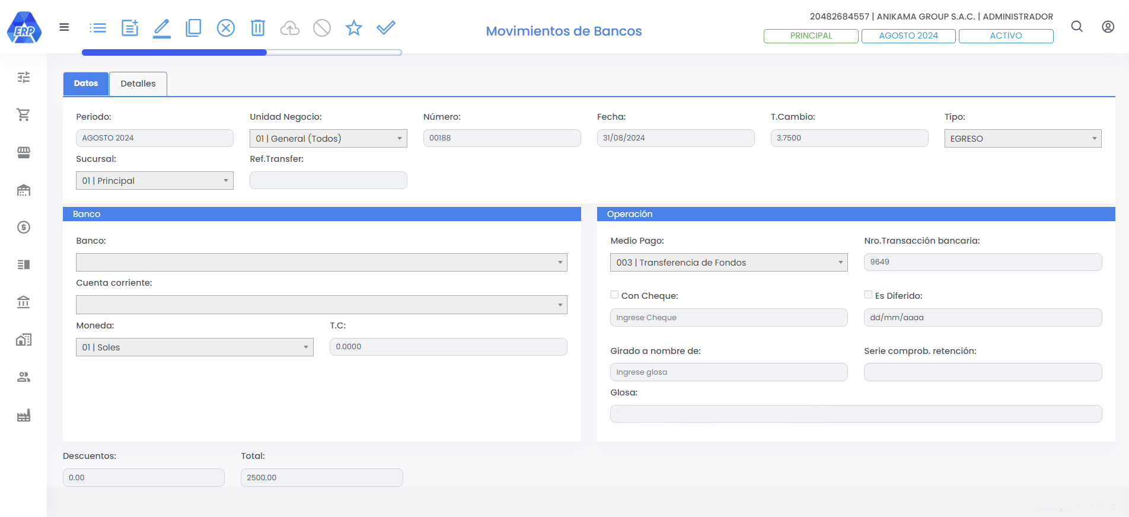Open the people group sidebar icon
Screen dimensions: 1129x517
coord(24,377)
